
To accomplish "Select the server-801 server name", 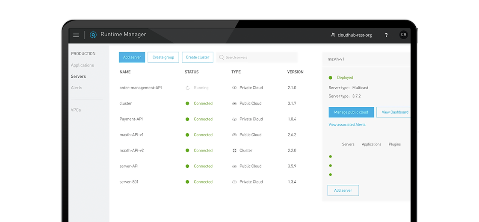I will point(128,182).
